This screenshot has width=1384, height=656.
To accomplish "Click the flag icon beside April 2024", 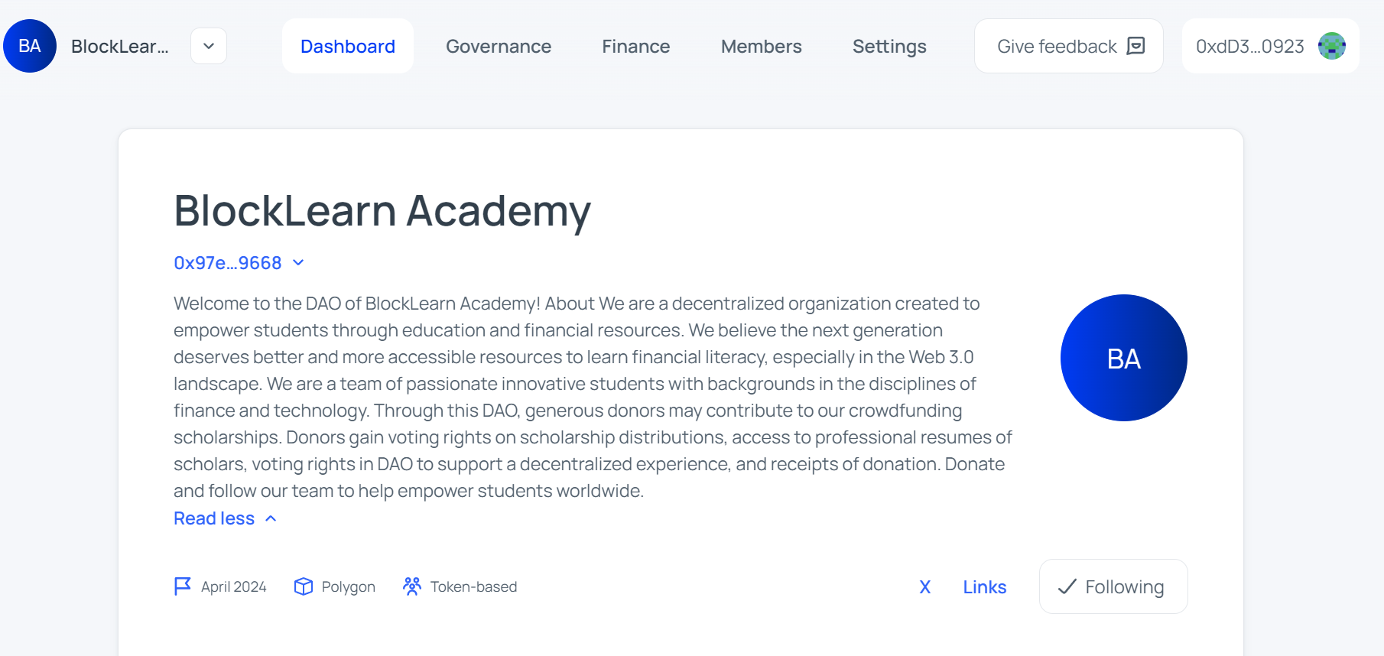I will pyautogui.click(x=183, y=586).
